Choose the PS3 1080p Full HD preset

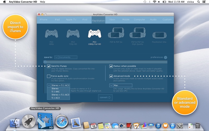(95, 34)
